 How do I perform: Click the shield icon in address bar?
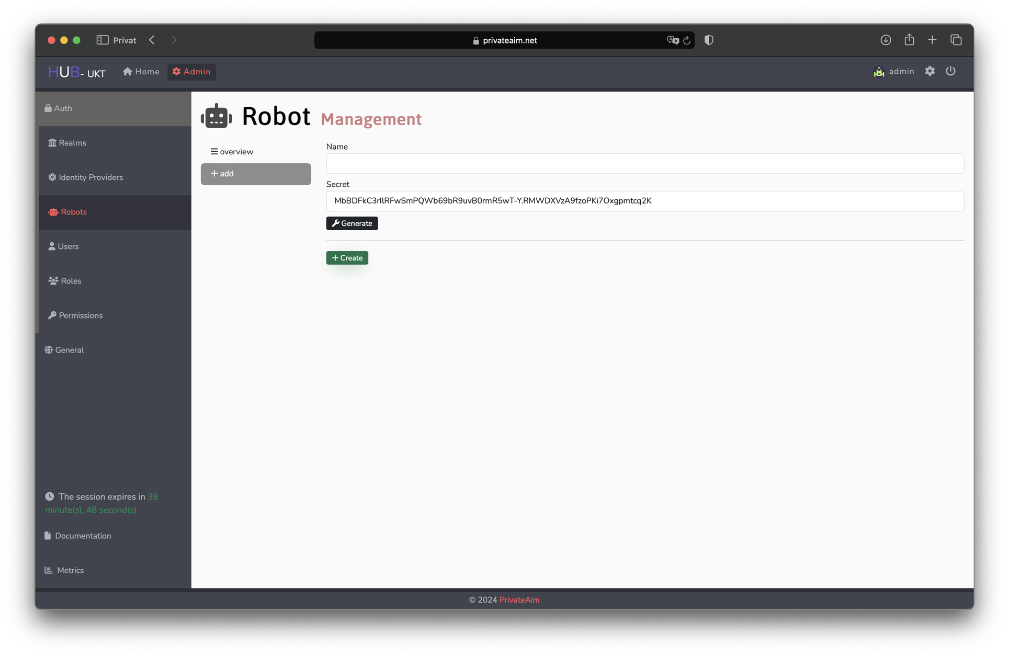(x=709, y=40)
